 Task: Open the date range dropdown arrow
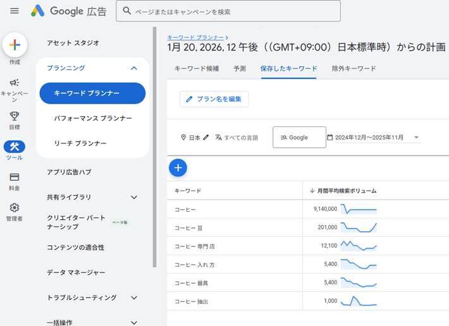tap(416, 138)
